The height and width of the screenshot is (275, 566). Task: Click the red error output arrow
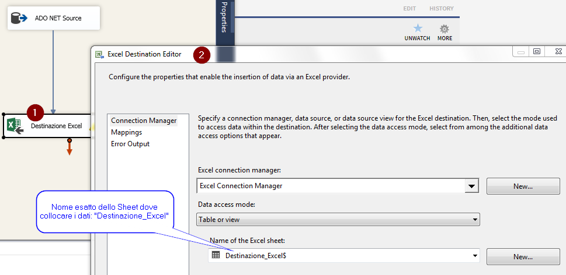(70, 147)
